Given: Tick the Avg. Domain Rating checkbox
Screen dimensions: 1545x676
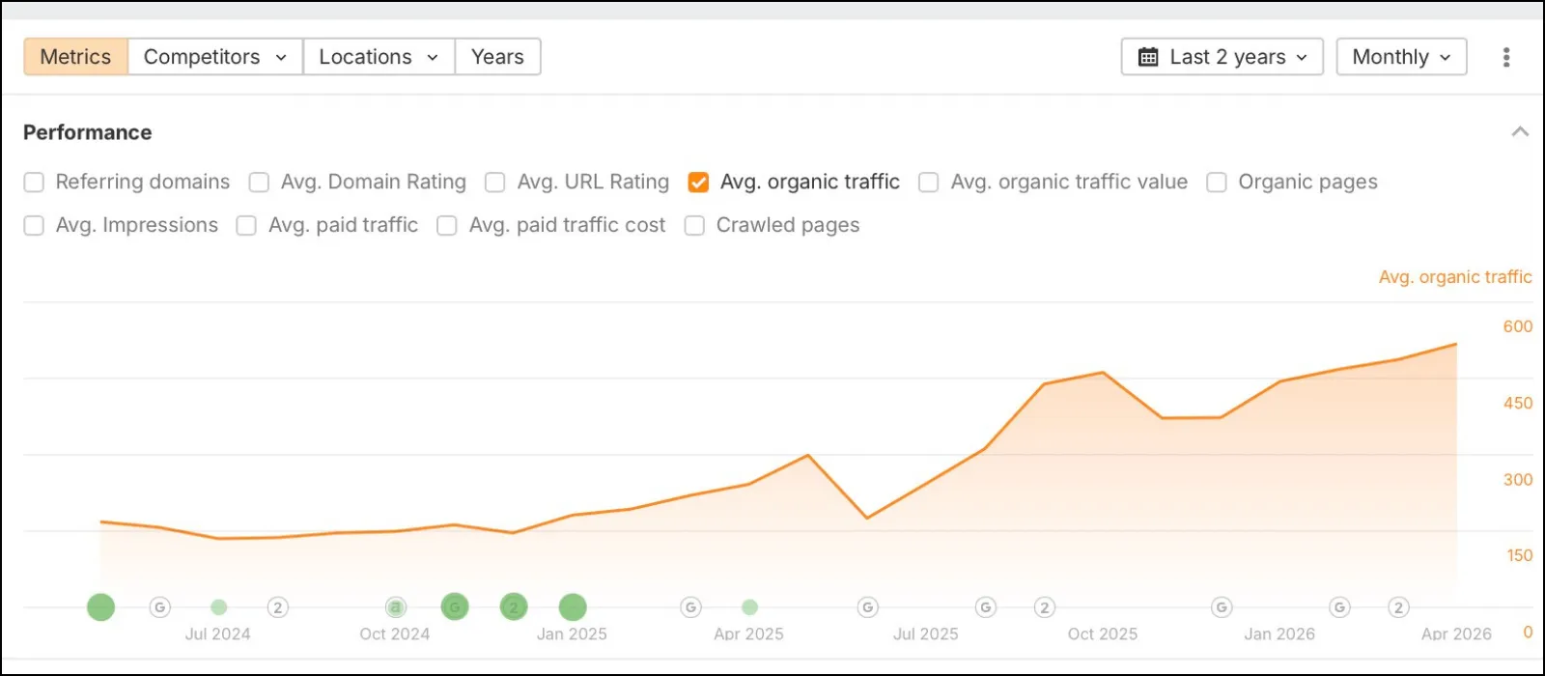Looking at the screenshot, I should click(x=259, y=182).
